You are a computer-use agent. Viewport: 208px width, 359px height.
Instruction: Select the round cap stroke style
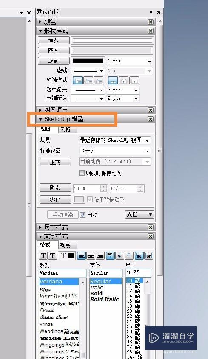tap(123, 80)
